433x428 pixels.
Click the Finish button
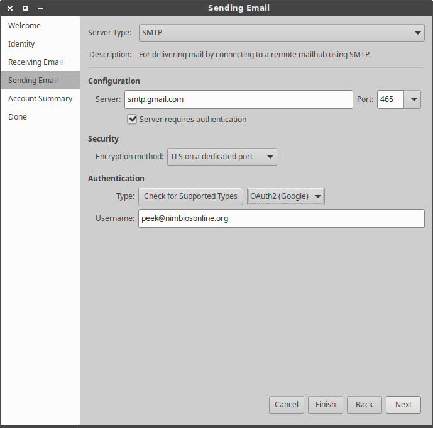(326, 405)
